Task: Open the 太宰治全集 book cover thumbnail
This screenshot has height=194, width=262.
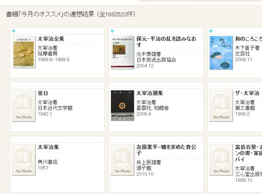Action: point(24,52)
